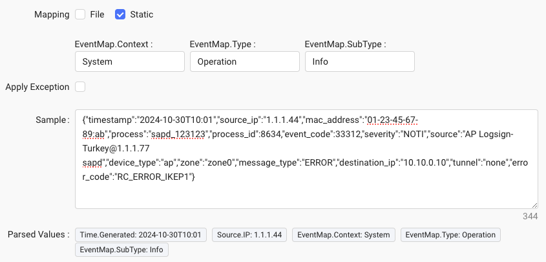The width and height of the screenshot is (546, 262).
Task: Select the Time.Generated parsed value tag
Action: point(141,235)
